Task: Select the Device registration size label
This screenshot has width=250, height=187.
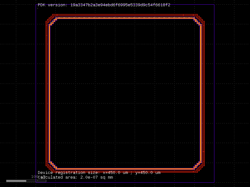Action: tap(98, 173)
